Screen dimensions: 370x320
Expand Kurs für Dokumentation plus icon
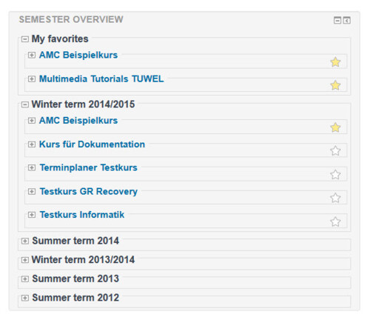tap(32, 144)
